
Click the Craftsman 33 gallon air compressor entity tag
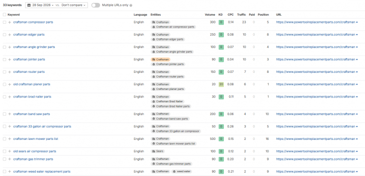pos(176,131)
